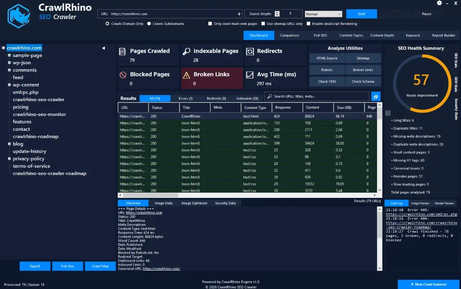Select Crawls Subdomains radio button
461x289 pixels.
149,24
